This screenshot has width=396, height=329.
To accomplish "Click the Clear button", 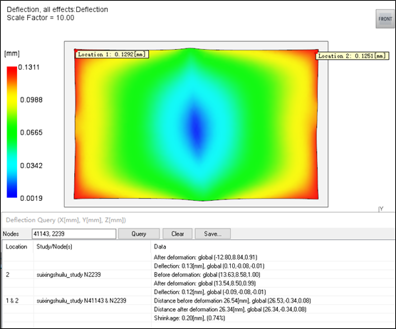I will click(177, 234).
